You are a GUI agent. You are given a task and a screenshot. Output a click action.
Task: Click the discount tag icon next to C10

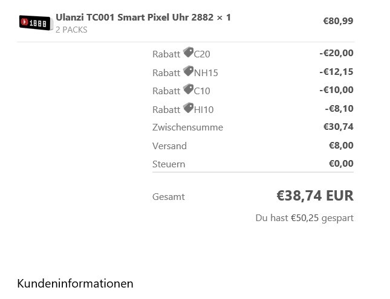click(x=188, y=89)
